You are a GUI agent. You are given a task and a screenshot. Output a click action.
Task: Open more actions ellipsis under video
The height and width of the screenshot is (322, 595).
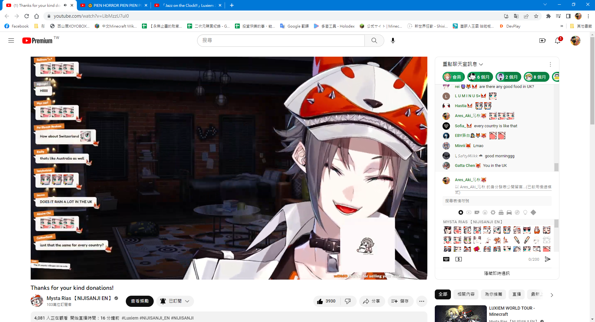(422, 301)
